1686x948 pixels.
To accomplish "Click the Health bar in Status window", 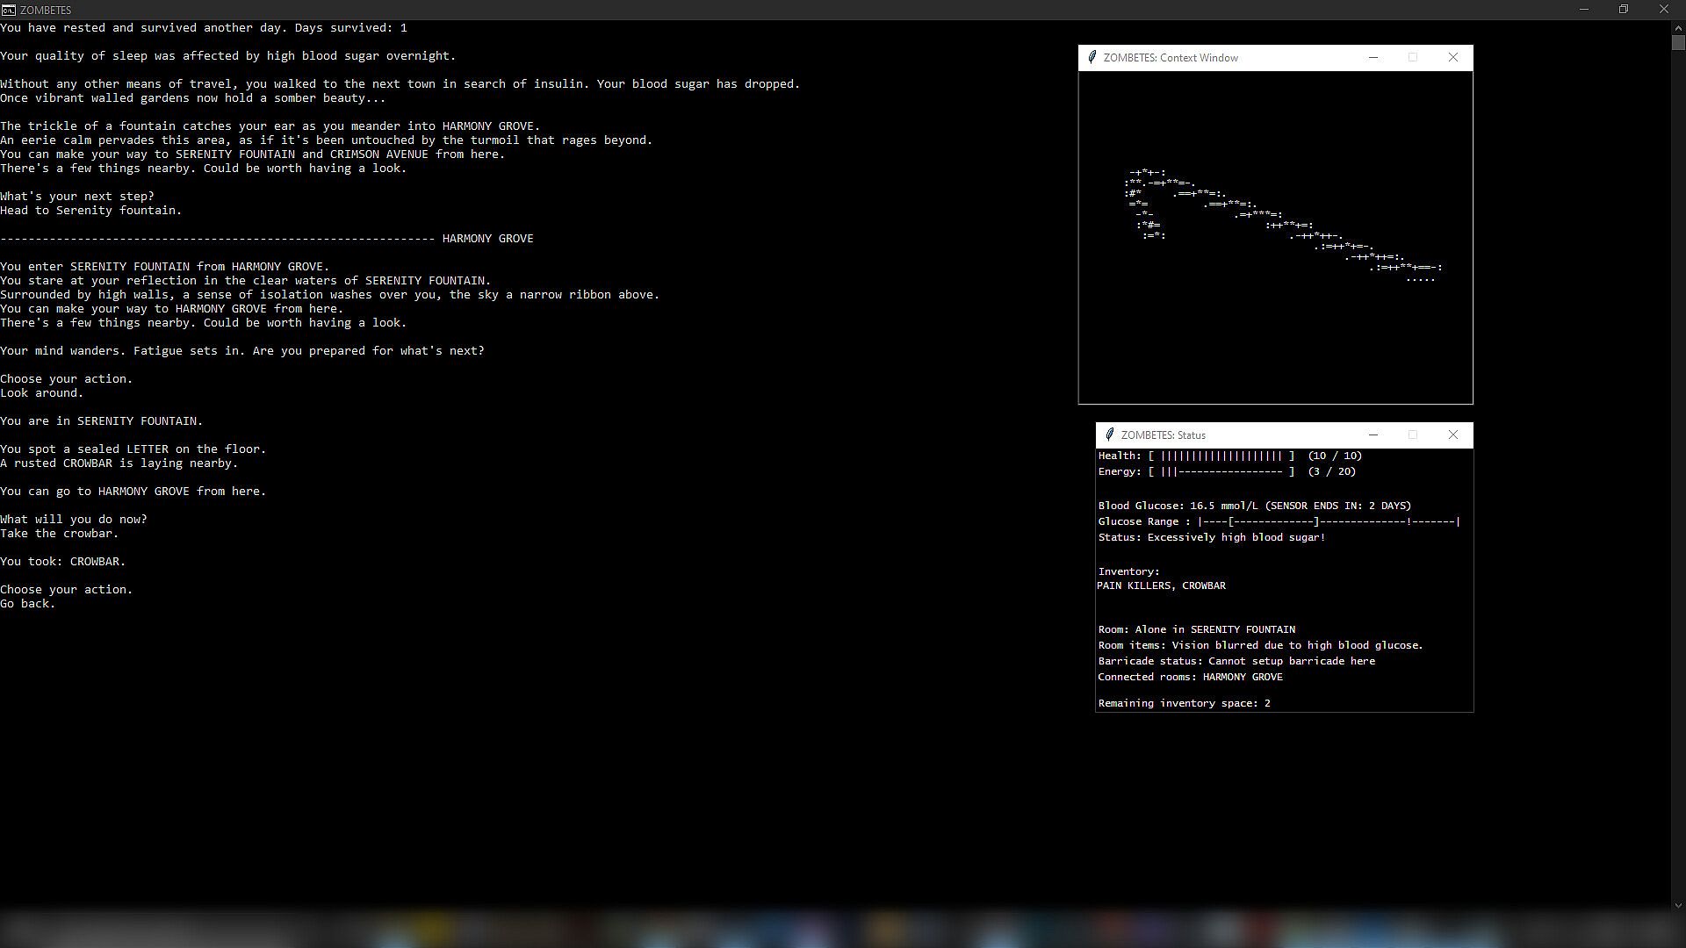I will click(x=1221, y=456).
